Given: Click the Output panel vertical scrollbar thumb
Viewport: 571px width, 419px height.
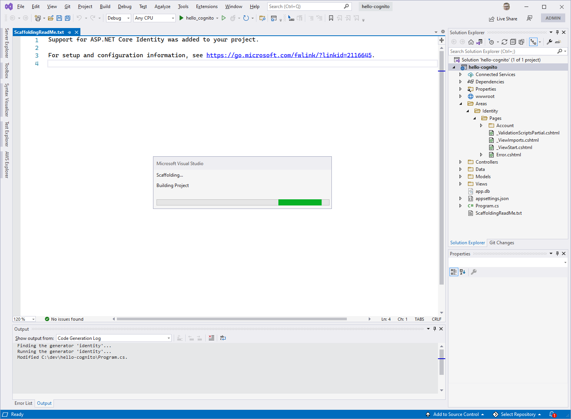Looking at the screenshot, I should (441, 362).
